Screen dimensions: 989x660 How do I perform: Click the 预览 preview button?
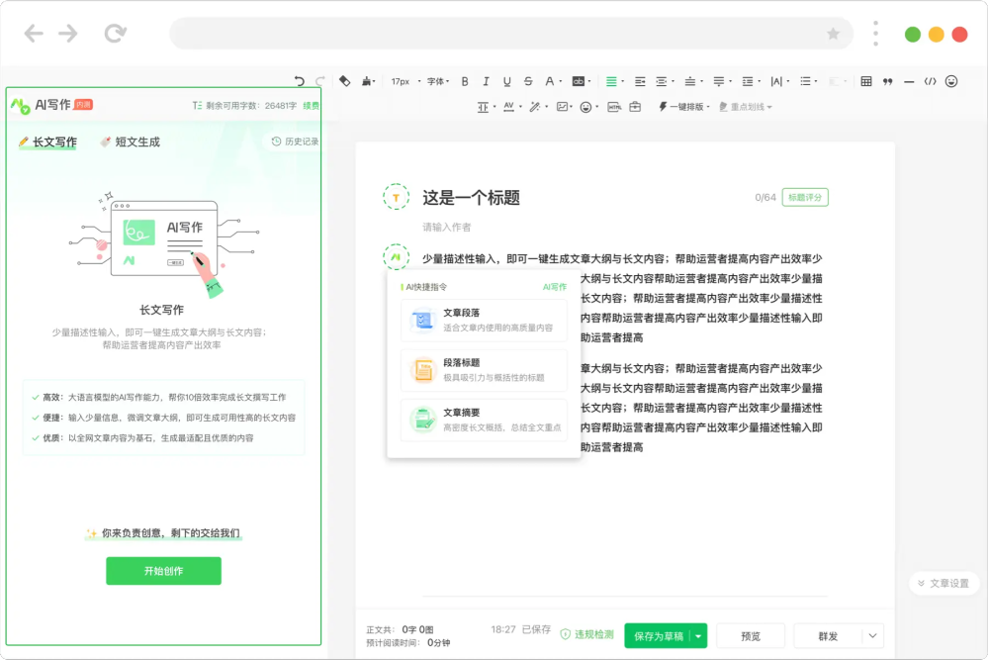click(750, 634)
